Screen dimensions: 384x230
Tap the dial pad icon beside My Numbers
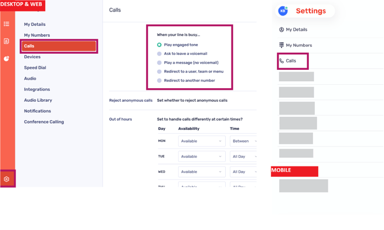tap(281, 45)
